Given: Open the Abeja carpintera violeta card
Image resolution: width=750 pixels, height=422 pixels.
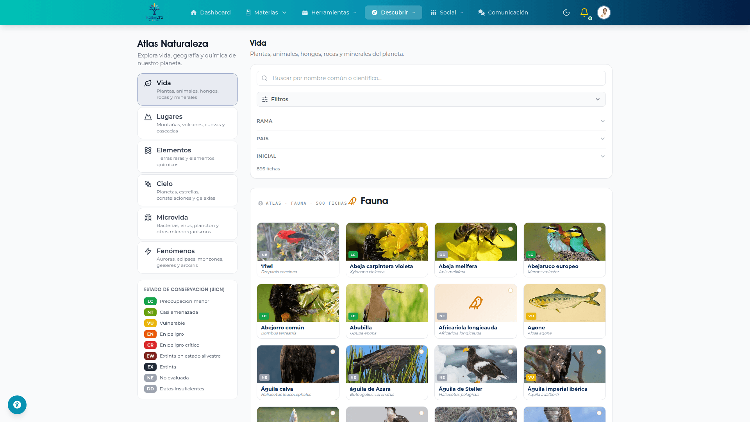Looking at the screenshot, I should pos(387,250).
